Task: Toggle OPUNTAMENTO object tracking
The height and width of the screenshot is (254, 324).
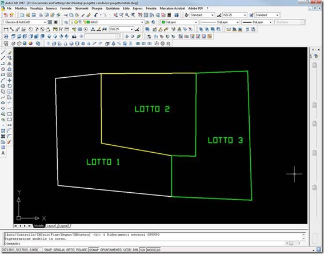Action: point(111,250)
